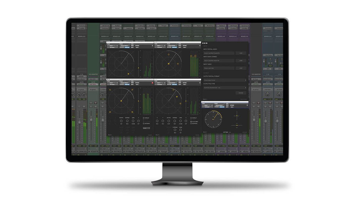355x200 pixels.
Task: Toggle AUTO ORBIT option
Action: [193, 121]
